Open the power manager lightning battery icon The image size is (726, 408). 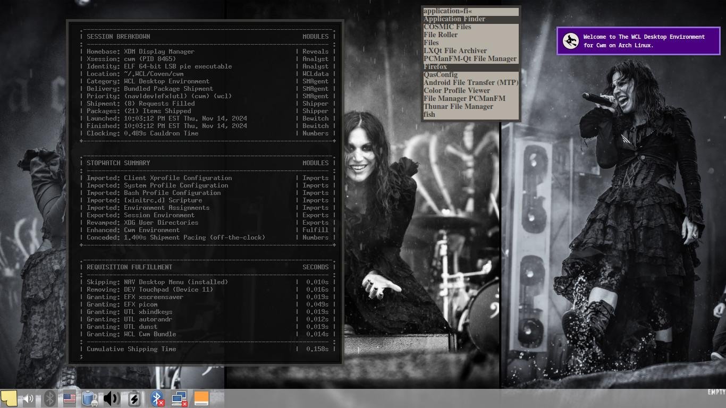(x=134, y=398)
